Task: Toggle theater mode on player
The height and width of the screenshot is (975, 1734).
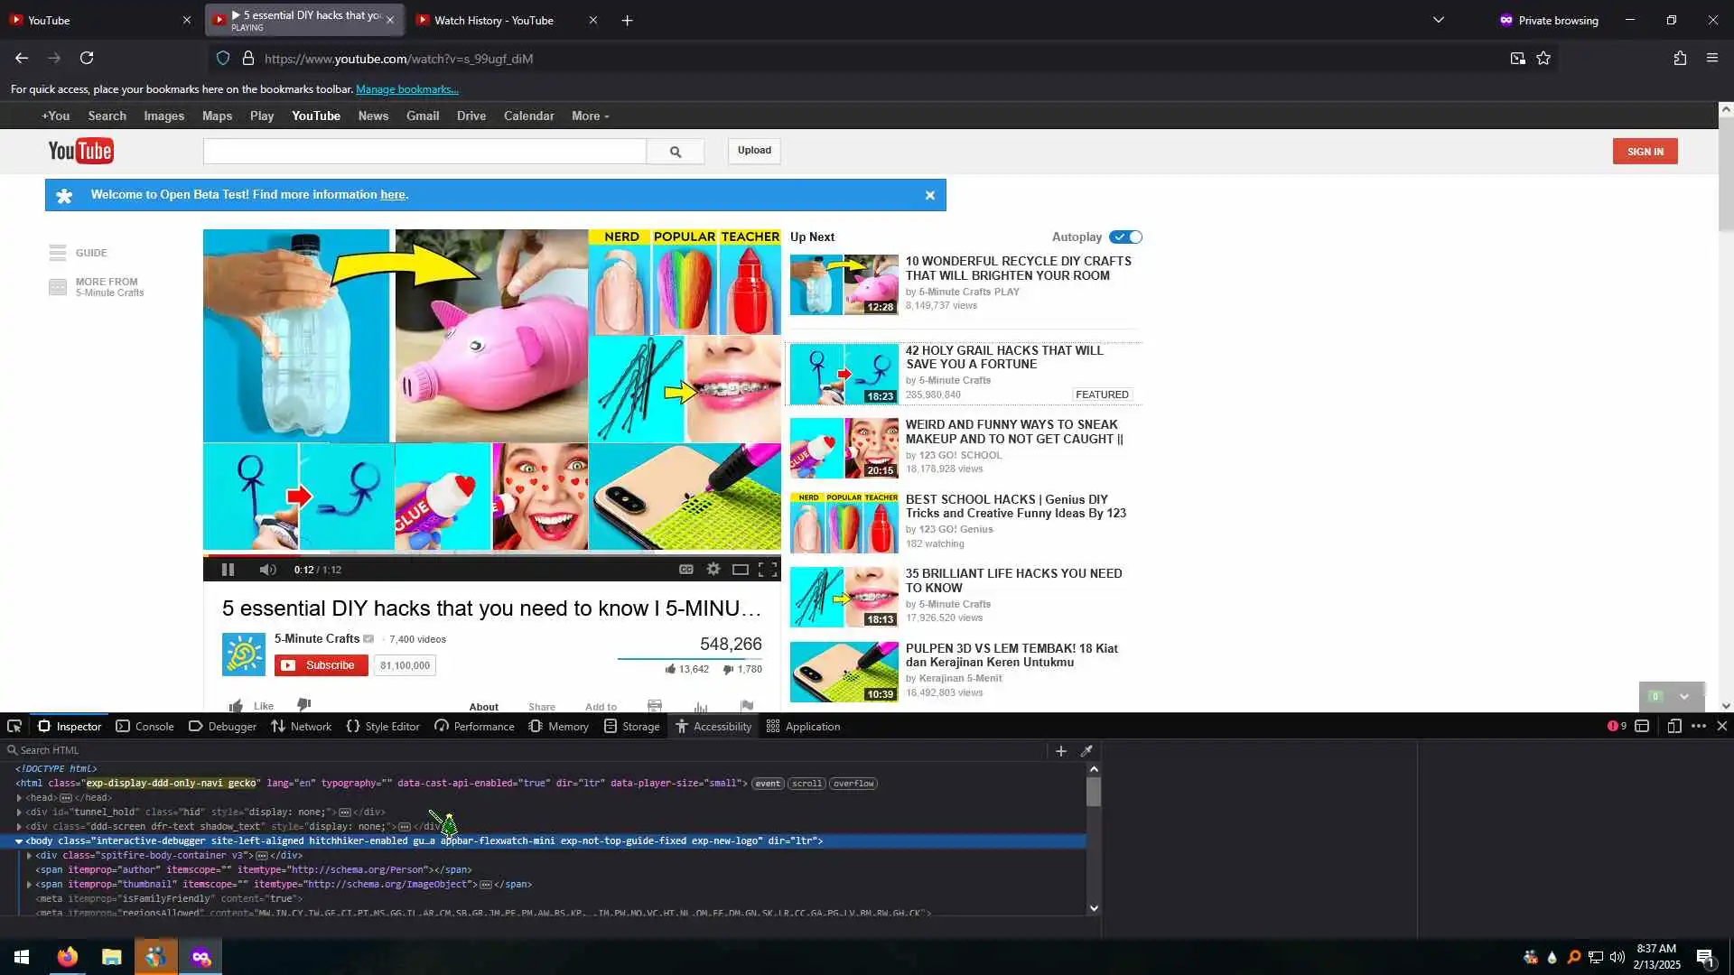Action: pos(740,570)
